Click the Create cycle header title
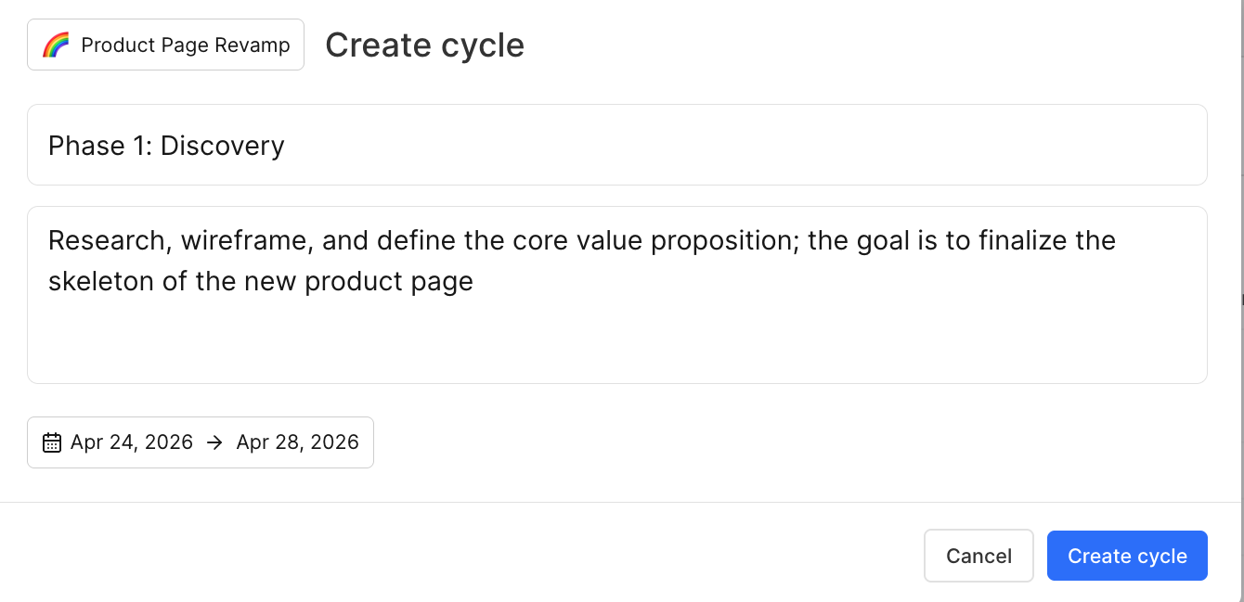Viewport: 1244px width, 602px height. click(424, 45)
